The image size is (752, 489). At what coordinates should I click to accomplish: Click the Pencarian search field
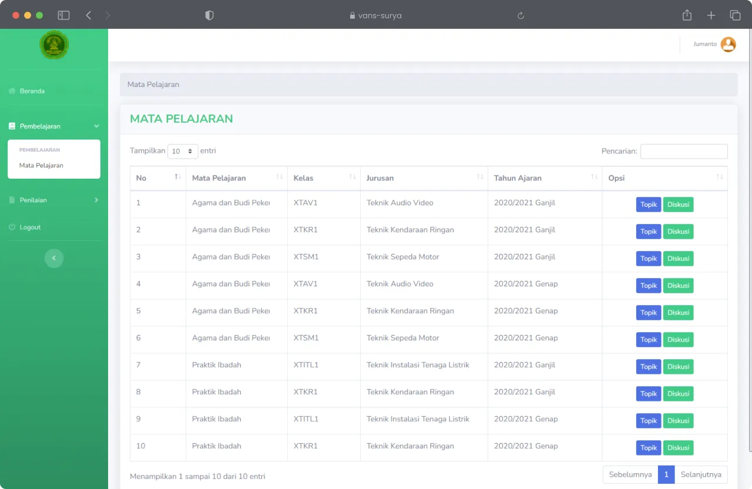tap(684, 151)
